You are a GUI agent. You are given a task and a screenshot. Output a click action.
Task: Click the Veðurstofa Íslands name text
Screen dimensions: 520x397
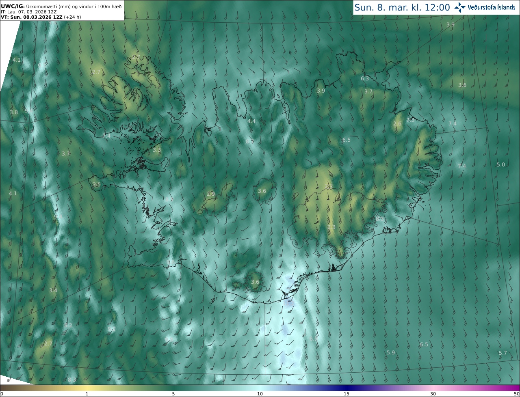492,7
